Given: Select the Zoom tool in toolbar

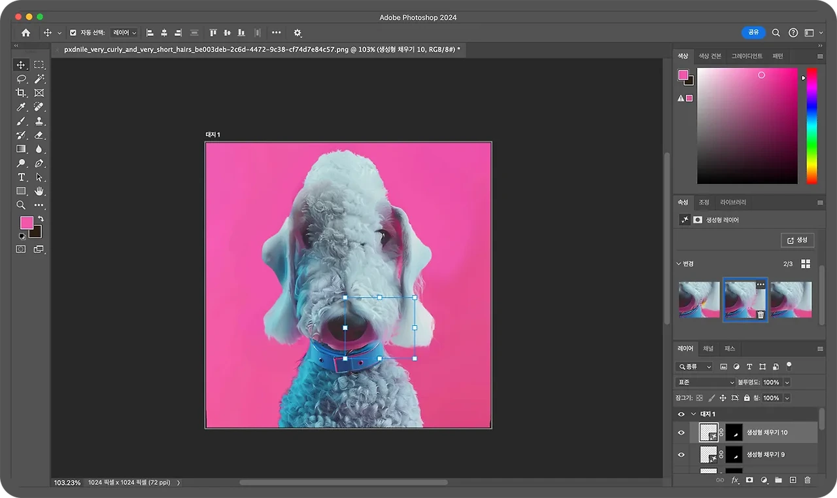Looking at the screenshot, I should click(x=21, y=205).
